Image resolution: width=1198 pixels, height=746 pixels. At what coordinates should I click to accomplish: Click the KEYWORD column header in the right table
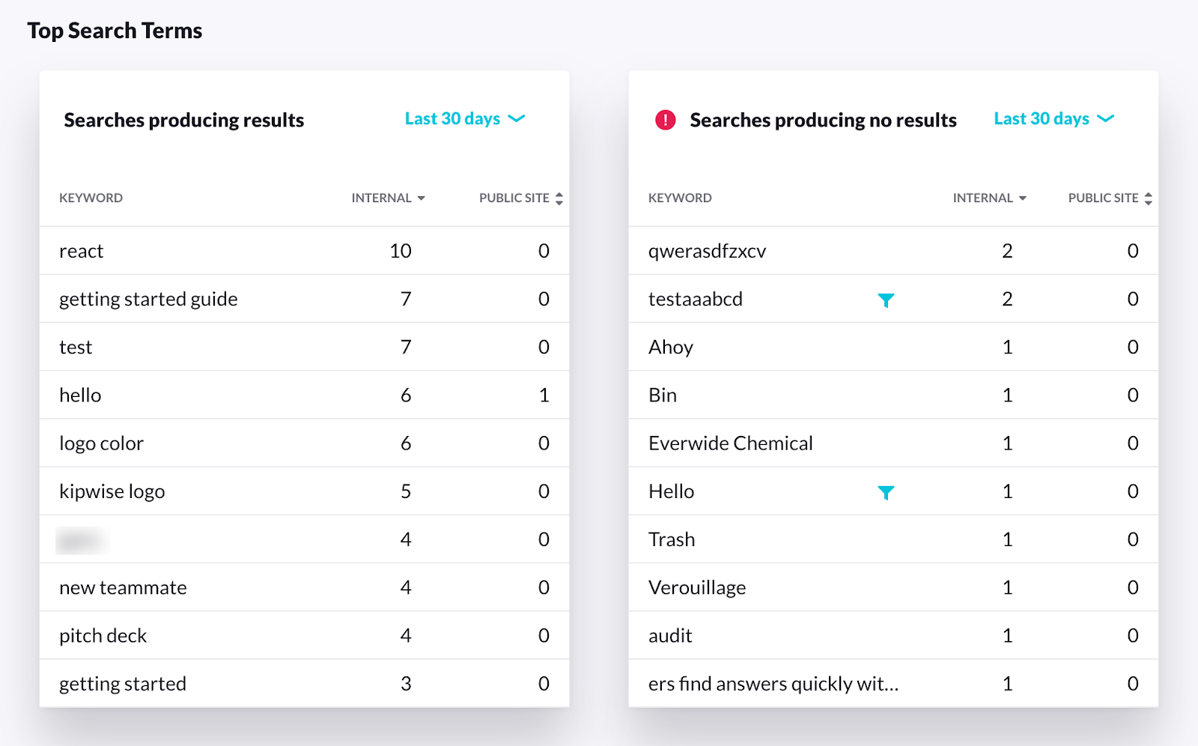coord(680,198)
